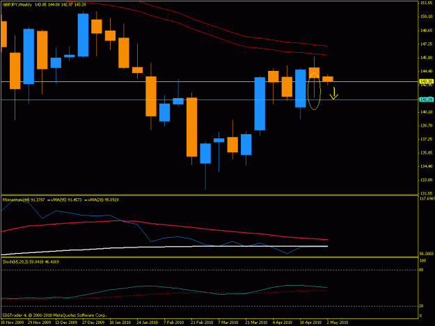Select the white MA line in Momentum panel

pos(166,247)
